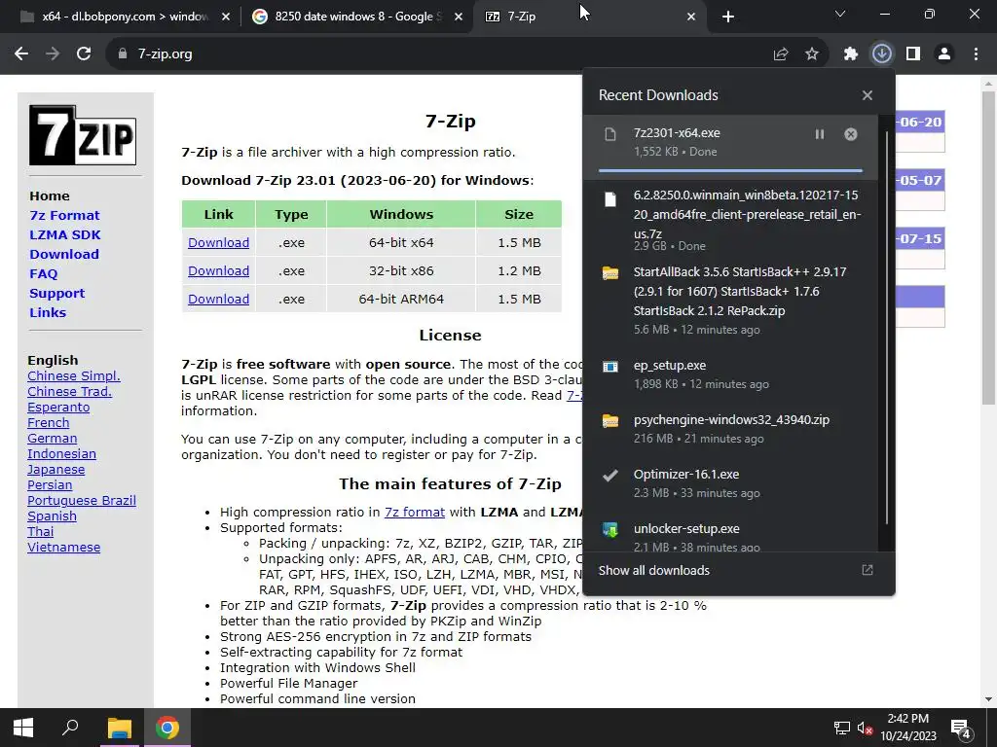Open the notification center icon

click(x=960, y=729)
